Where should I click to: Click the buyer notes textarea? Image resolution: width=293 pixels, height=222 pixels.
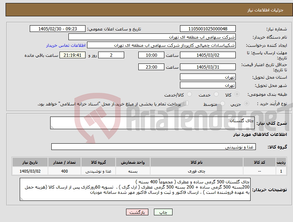click(135, 189)
